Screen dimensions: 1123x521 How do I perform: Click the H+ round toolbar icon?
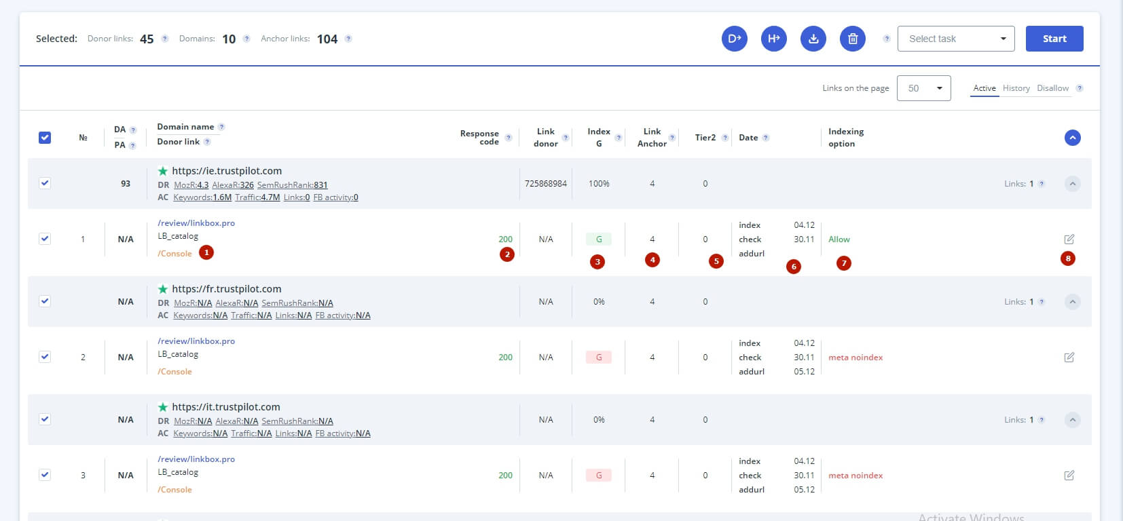(773, 39)
